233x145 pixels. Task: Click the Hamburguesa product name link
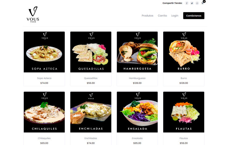coord(137,78)
